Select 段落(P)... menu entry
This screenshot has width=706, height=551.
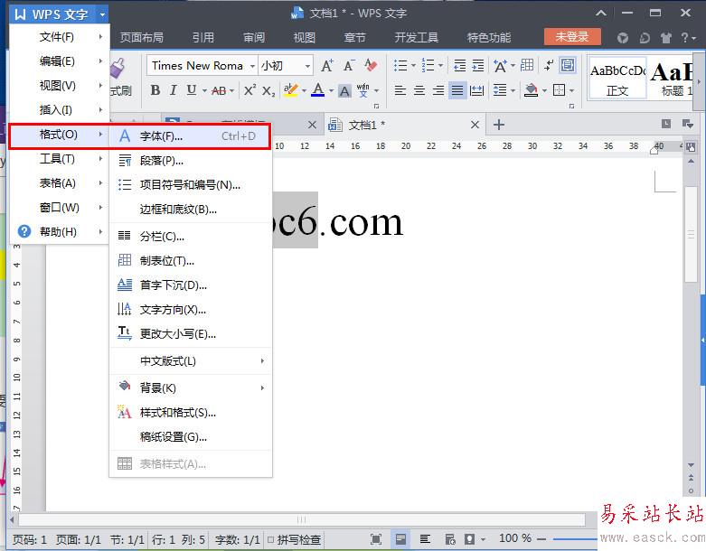tap(191, 161)
